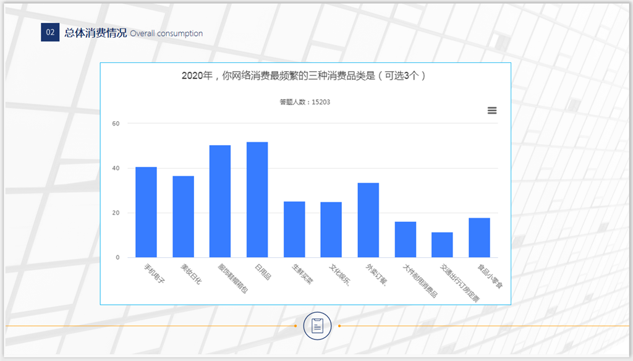Click the 总体消费情况 heading text
The width and height of the screenshot is (633, 361).
pos(95,33)
